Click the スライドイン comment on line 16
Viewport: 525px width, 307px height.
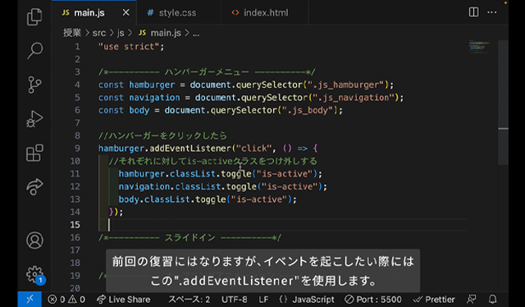[189, 237]
